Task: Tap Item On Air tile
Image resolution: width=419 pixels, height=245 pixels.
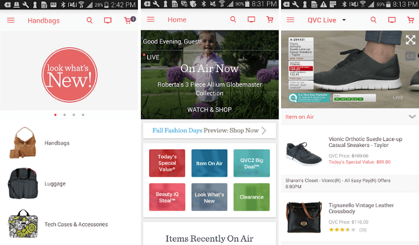Action: [x=209, y=163]
